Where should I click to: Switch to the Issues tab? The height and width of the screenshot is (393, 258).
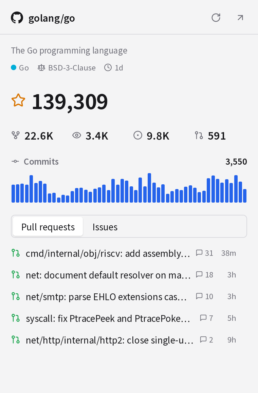click(x=105, y=227)
